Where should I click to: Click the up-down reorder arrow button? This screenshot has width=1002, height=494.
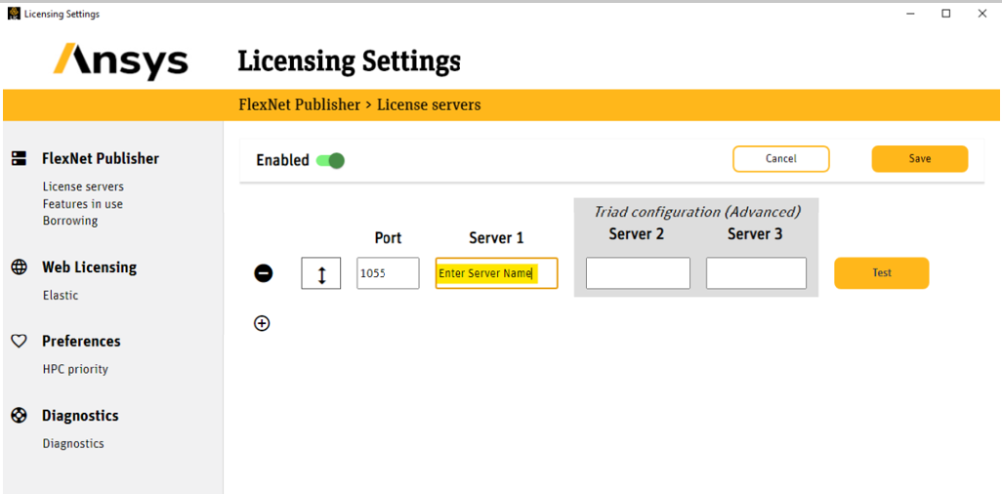tap(321, 273)
